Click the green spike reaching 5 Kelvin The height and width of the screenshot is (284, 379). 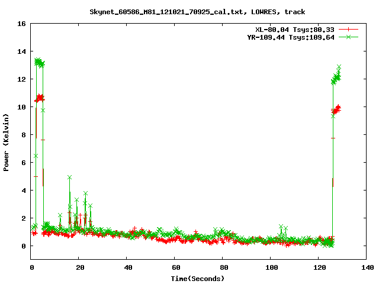click(70, 177)
